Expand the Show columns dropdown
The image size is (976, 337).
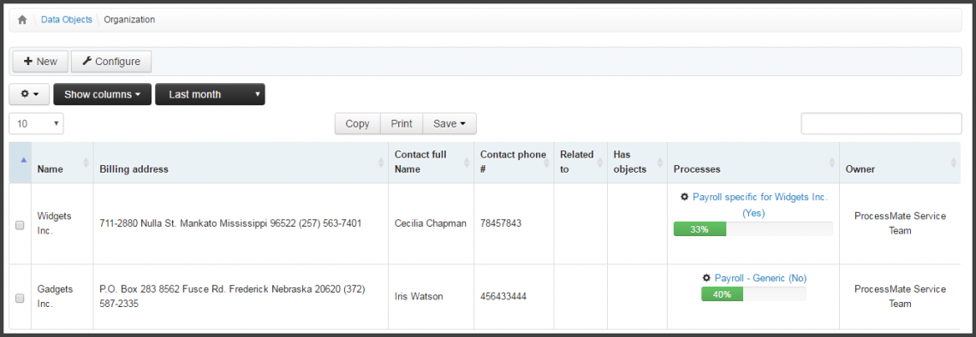102,94
